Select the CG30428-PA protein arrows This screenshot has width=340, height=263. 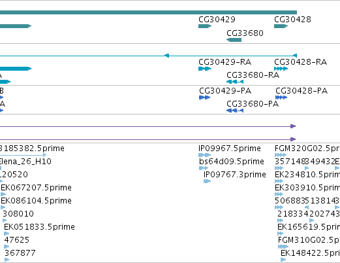point(281,97)
